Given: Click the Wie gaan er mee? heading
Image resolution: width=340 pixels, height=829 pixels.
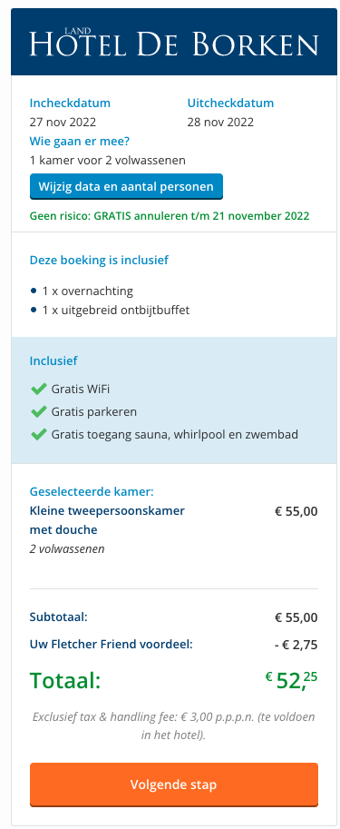Looking at the screenshot, I should [x=80, y=141].
